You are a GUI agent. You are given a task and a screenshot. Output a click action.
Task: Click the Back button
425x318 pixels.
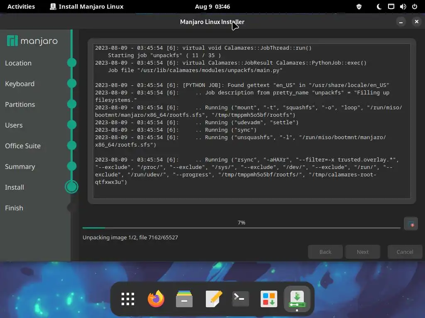325,252
